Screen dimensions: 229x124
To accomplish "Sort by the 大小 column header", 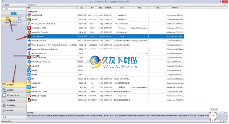I will (82, 8).
